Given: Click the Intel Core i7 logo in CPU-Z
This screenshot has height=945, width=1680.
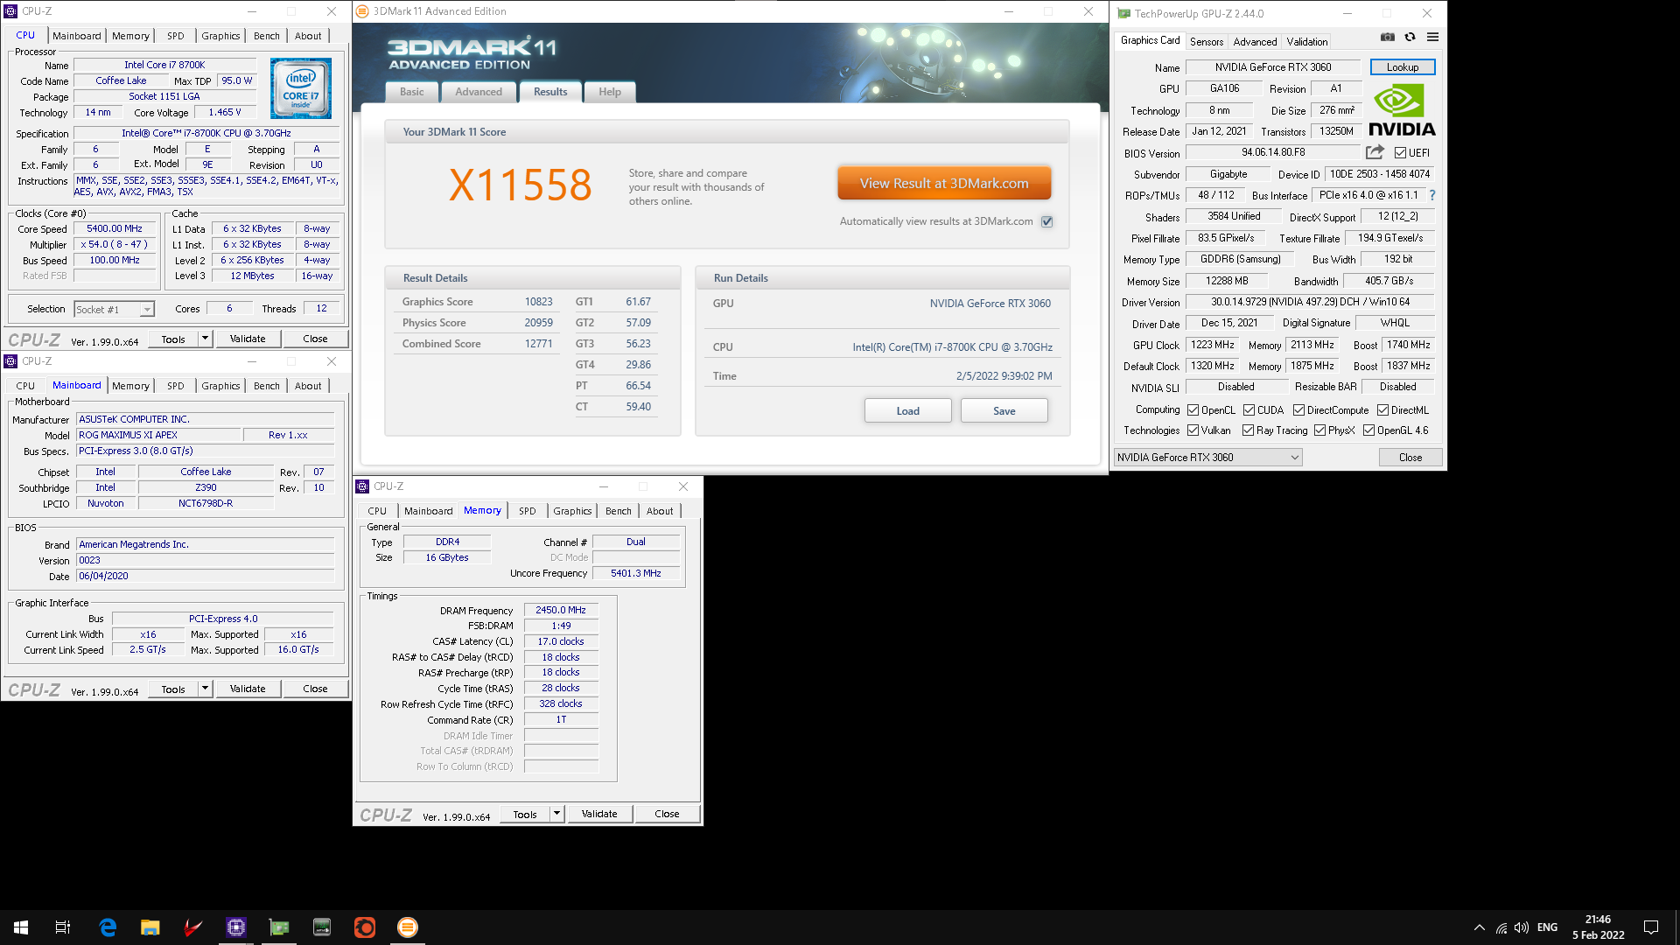Looking at the screenshot, I should click(x=301, y=88).
